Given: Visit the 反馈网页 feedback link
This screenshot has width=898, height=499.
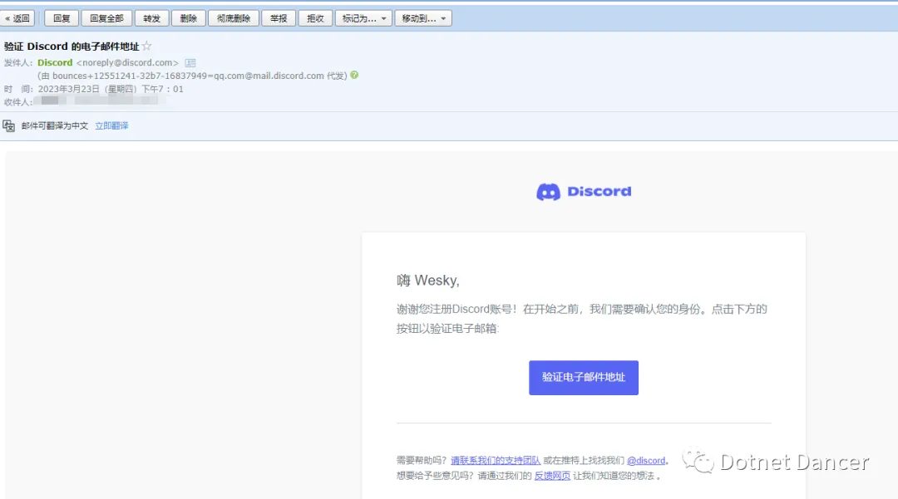Looking at the screenshot, I should pyautogui.click(x=552, y=476).
